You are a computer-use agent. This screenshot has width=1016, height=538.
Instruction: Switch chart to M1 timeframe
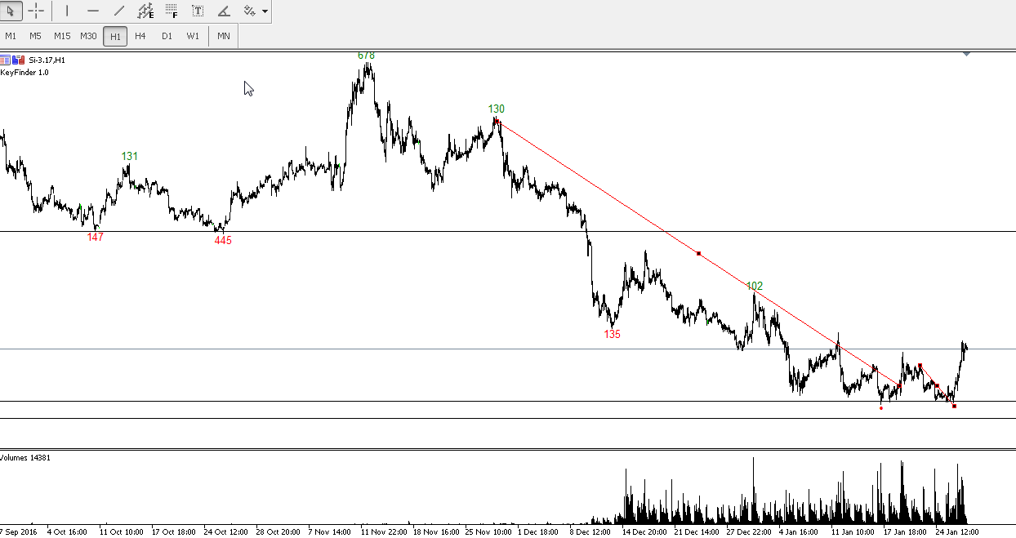tap(11, 36)
